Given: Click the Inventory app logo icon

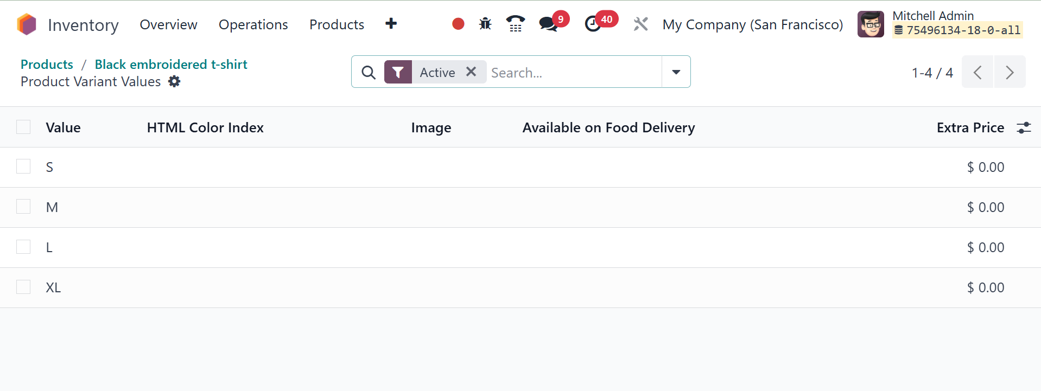Looking at the screenshot, I should (27, 24).
